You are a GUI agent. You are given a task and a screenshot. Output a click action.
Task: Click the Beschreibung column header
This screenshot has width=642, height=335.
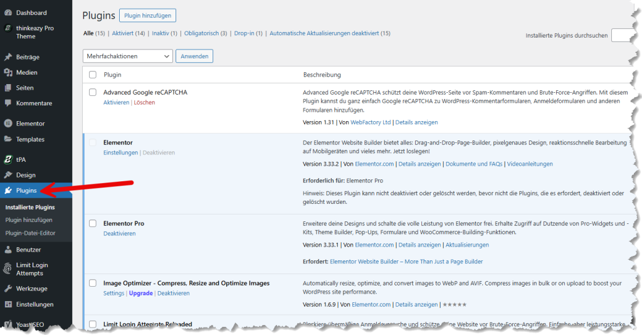coord(322,75)
